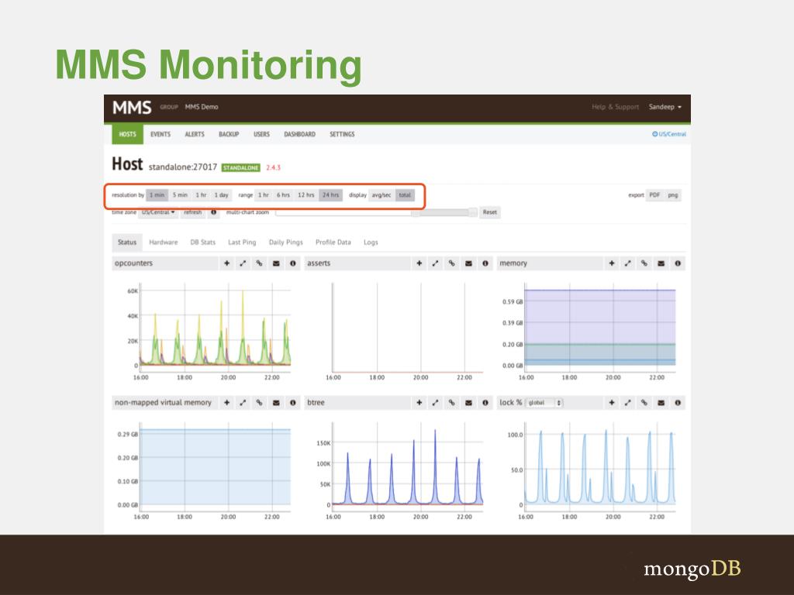794x595 pixels.
Task: Click the plus icon on memory chart
Action: (612, 263)
